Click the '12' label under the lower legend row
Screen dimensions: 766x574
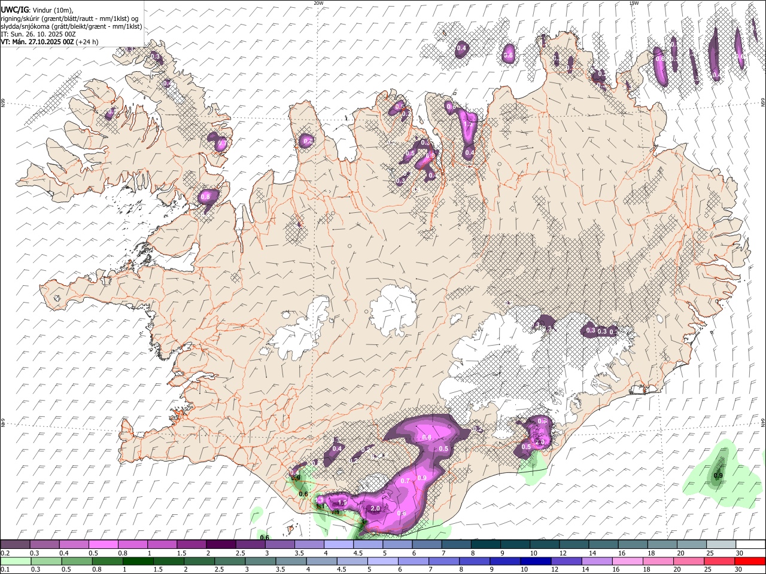555,569
